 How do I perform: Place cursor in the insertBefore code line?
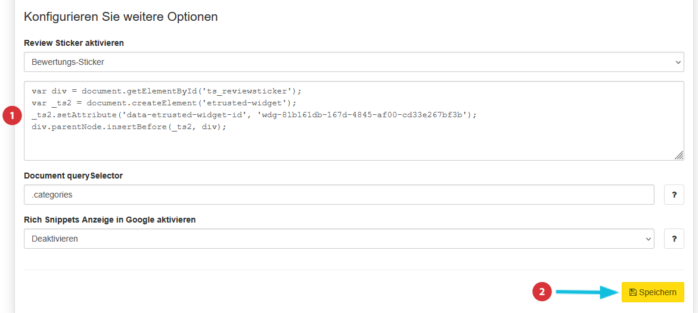[x=129, y=127]
